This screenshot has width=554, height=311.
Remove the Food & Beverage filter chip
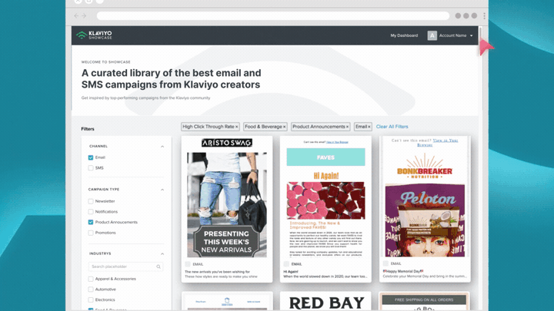[x=284, y=127]
